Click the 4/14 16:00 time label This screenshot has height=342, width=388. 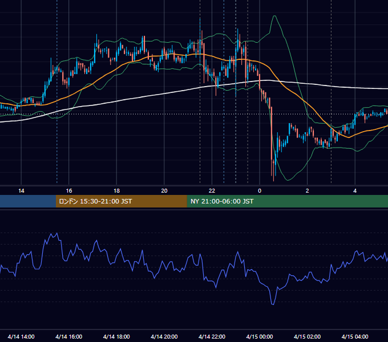click(x=69, y=336)
